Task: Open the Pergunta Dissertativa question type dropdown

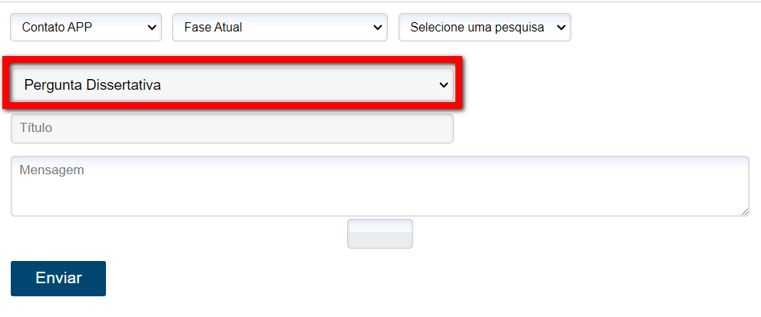Action: click(232, 85)
